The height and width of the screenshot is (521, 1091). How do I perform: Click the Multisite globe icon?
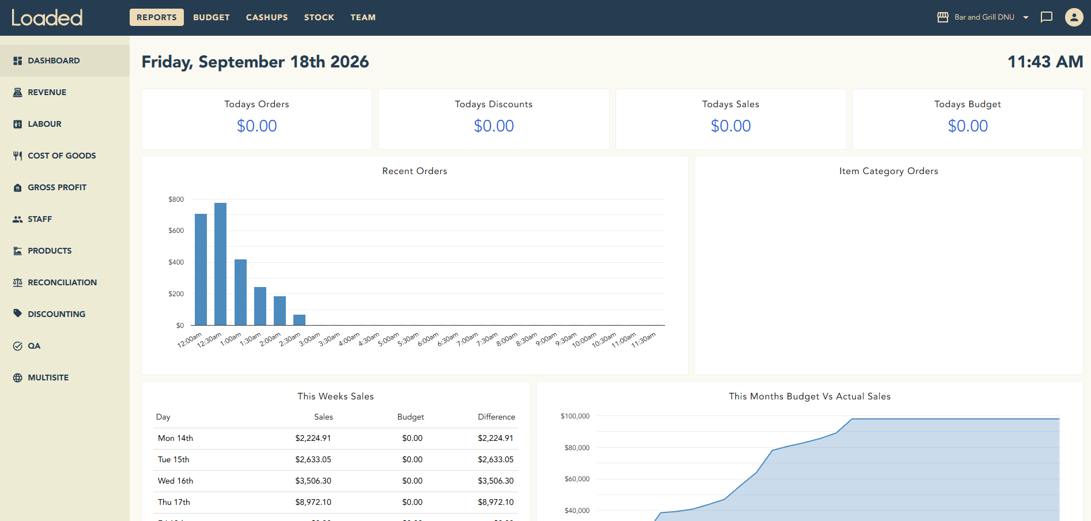(x=18, y=377)
